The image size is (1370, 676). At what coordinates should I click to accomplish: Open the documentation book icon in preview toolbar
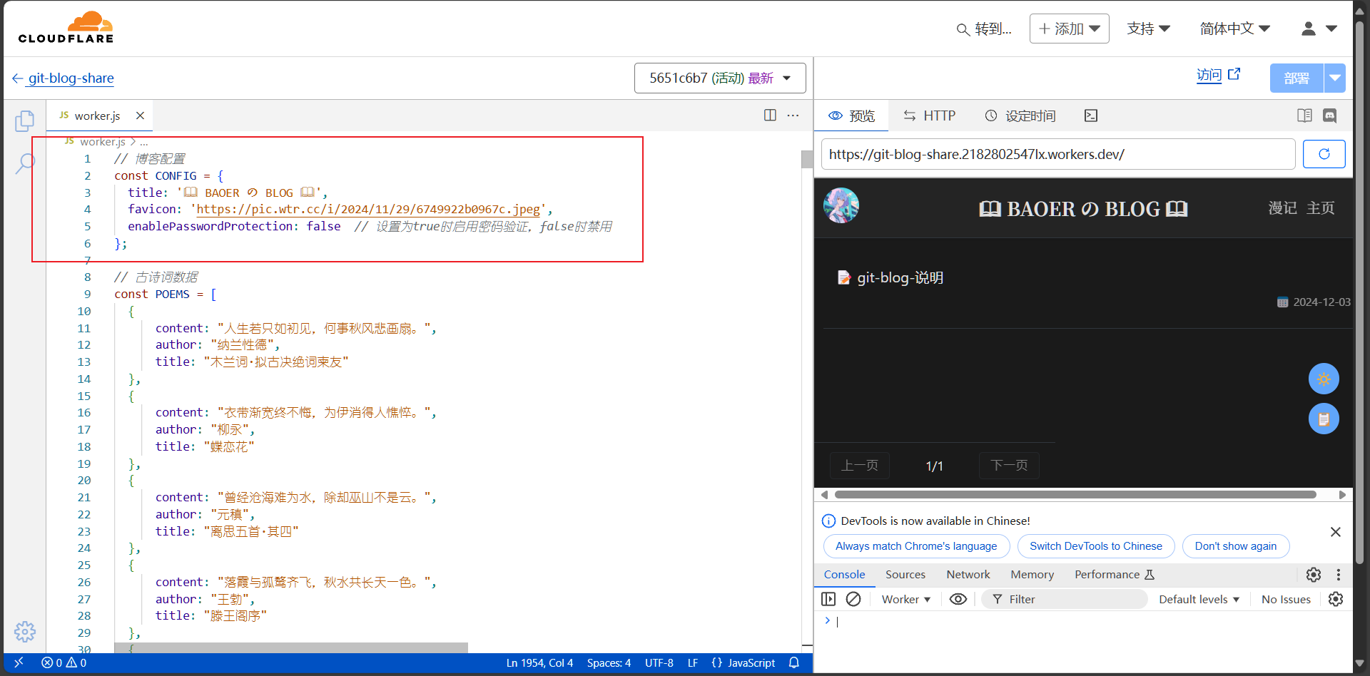pos(1304,116)
